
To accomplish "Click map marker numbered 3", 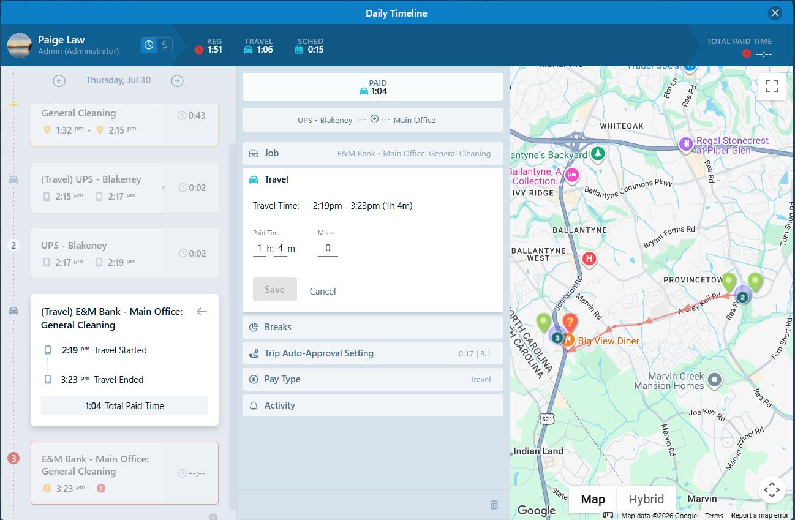I will click(x=557, y=336).
